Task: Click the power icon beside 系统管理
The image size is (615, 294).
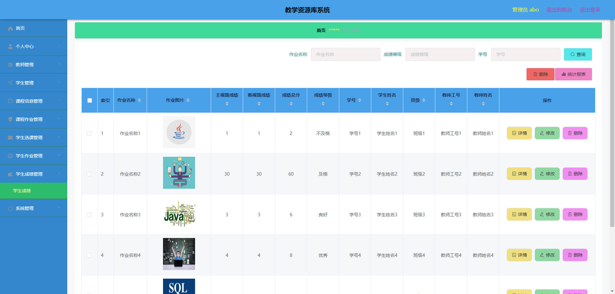Action: pos(10,209)
